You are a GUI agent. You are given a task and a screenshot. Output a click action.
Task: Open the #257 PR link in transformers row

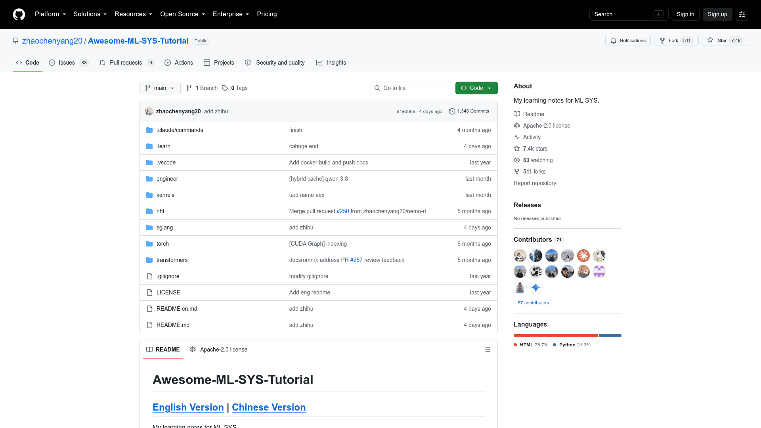[x=356, y=260]
